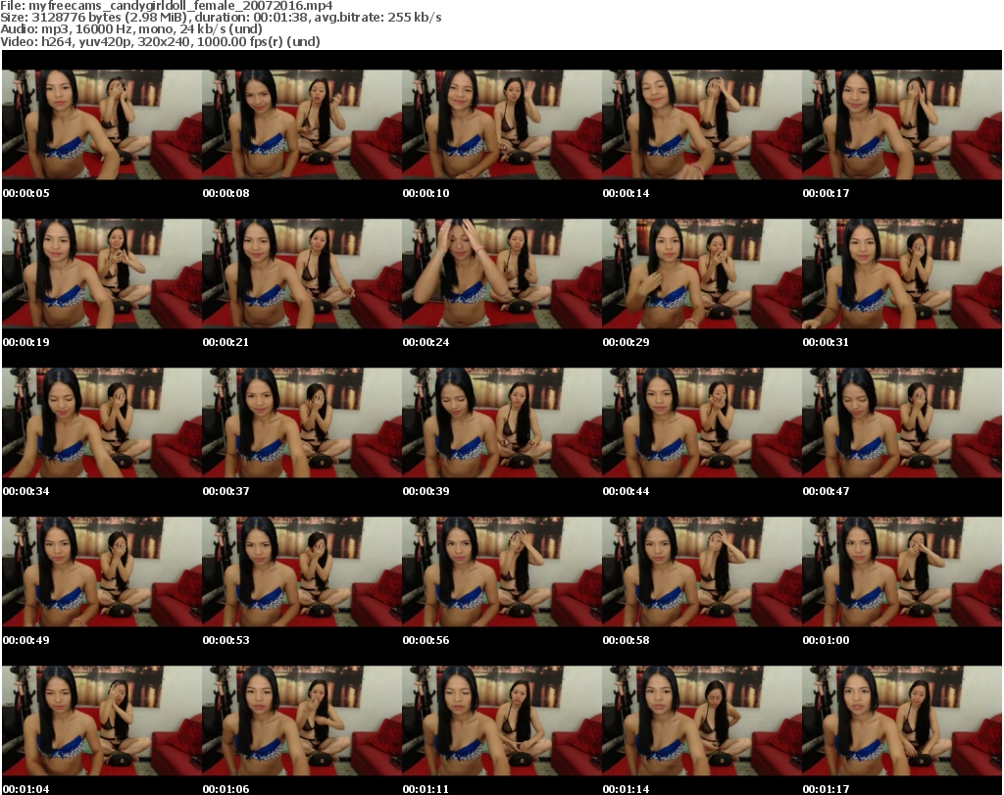Point at the 00:01:06 timestamp text
This screenshot has width=1004, height=795.
click(226, 789)
